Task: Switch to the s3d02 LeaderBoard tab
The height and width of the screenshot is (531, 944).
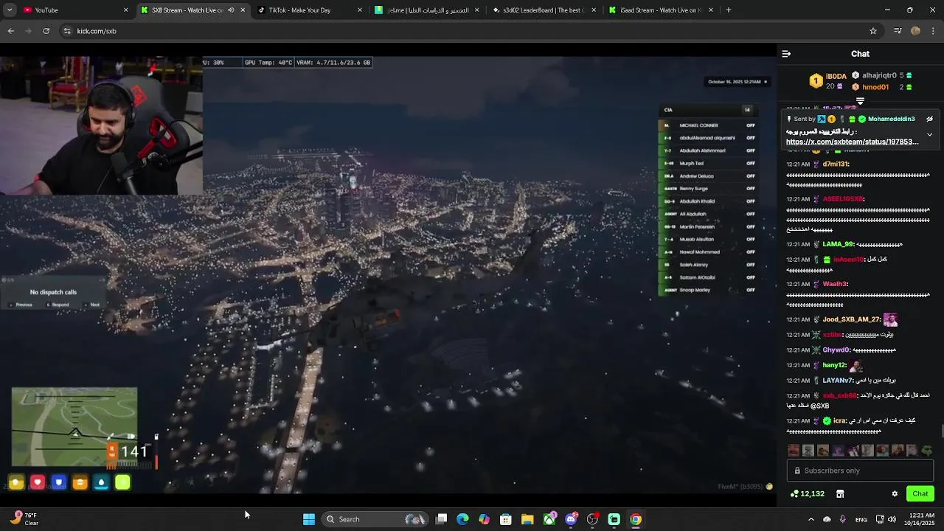Action: click(x=543, y=10)
